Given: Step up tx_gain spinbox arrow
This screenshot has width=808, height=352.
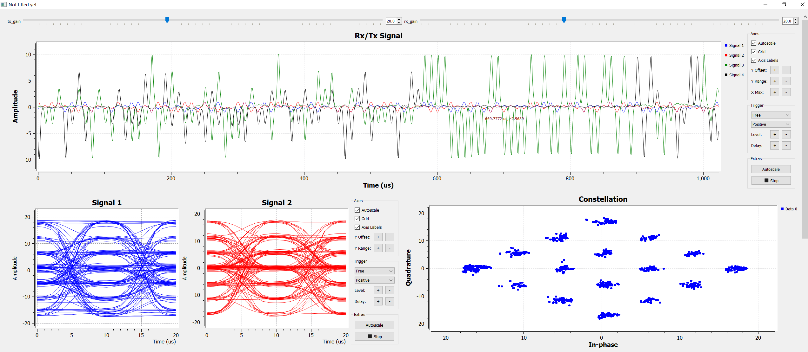Looking at the screenshot, I should click(x=399, y=20).
